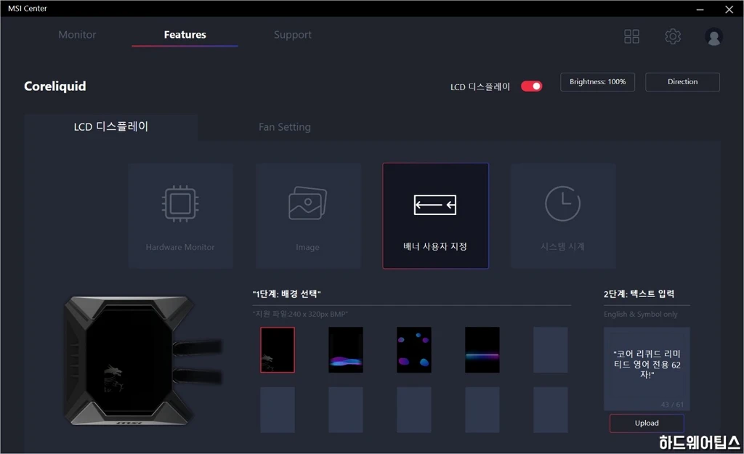Switch to the Monitor tab
The height and width of the screenshot is (454, 744).
pos(77,35)
